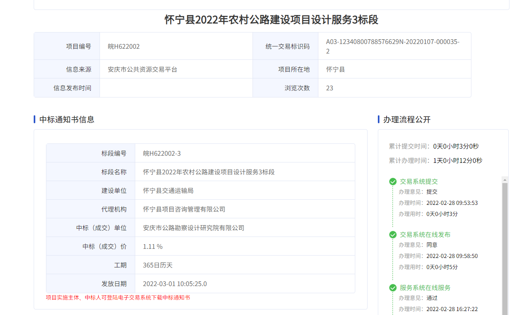Click the 中标通知书信息 section heading

[x=67, y=119]
